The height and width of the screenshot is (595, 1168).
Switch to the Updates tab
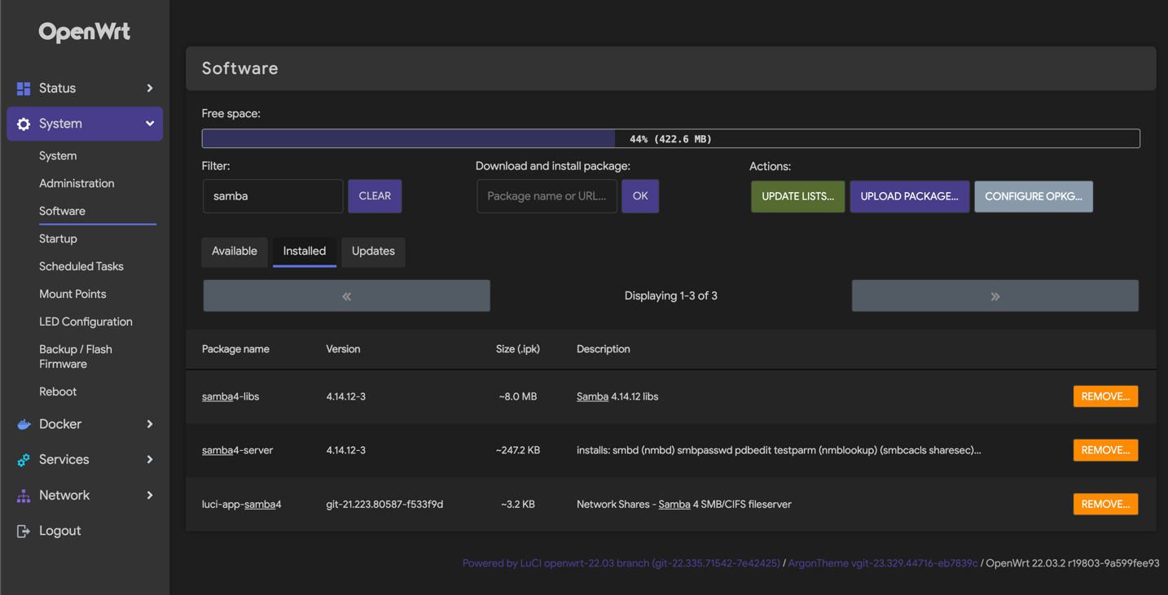[x=373, y=251]
